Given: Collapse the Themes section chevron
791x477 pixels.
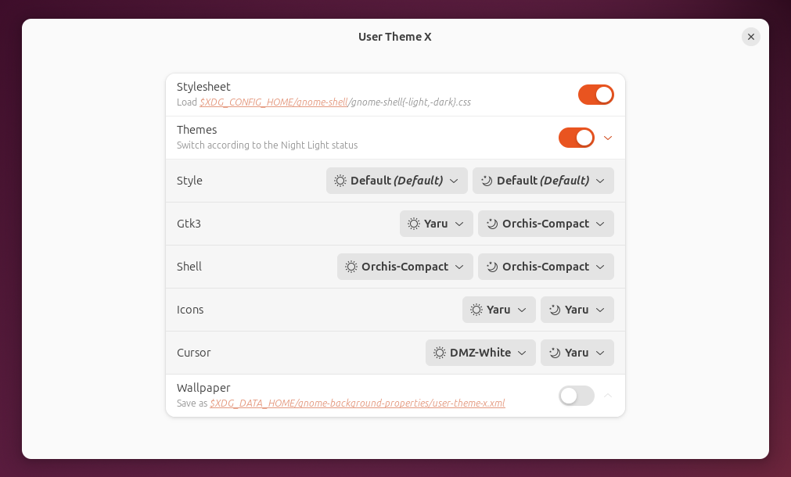Looking at the screenshot, I should [608, 137].
